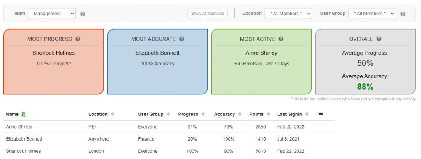Click the Most Progress help icon
Viewport: 421px width, 159px height.
pos(78,39)
